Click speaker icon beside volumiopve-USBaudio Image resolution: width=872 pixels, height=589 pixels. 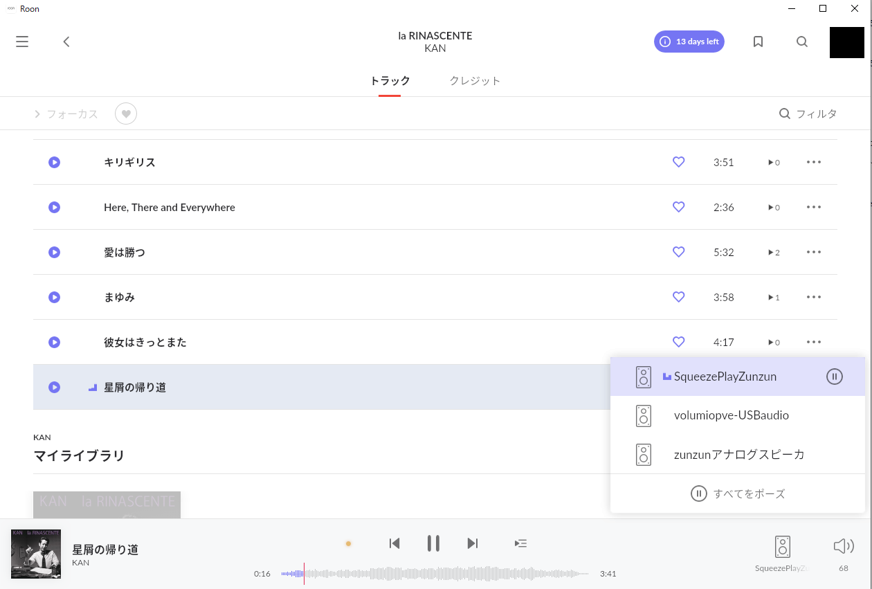pos(644,415)
